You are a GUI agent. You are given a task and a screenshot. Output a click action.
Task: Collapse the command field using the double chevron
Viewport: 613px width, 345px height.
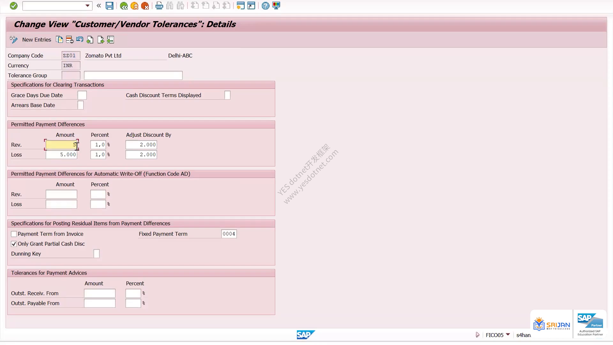(99, 6)
